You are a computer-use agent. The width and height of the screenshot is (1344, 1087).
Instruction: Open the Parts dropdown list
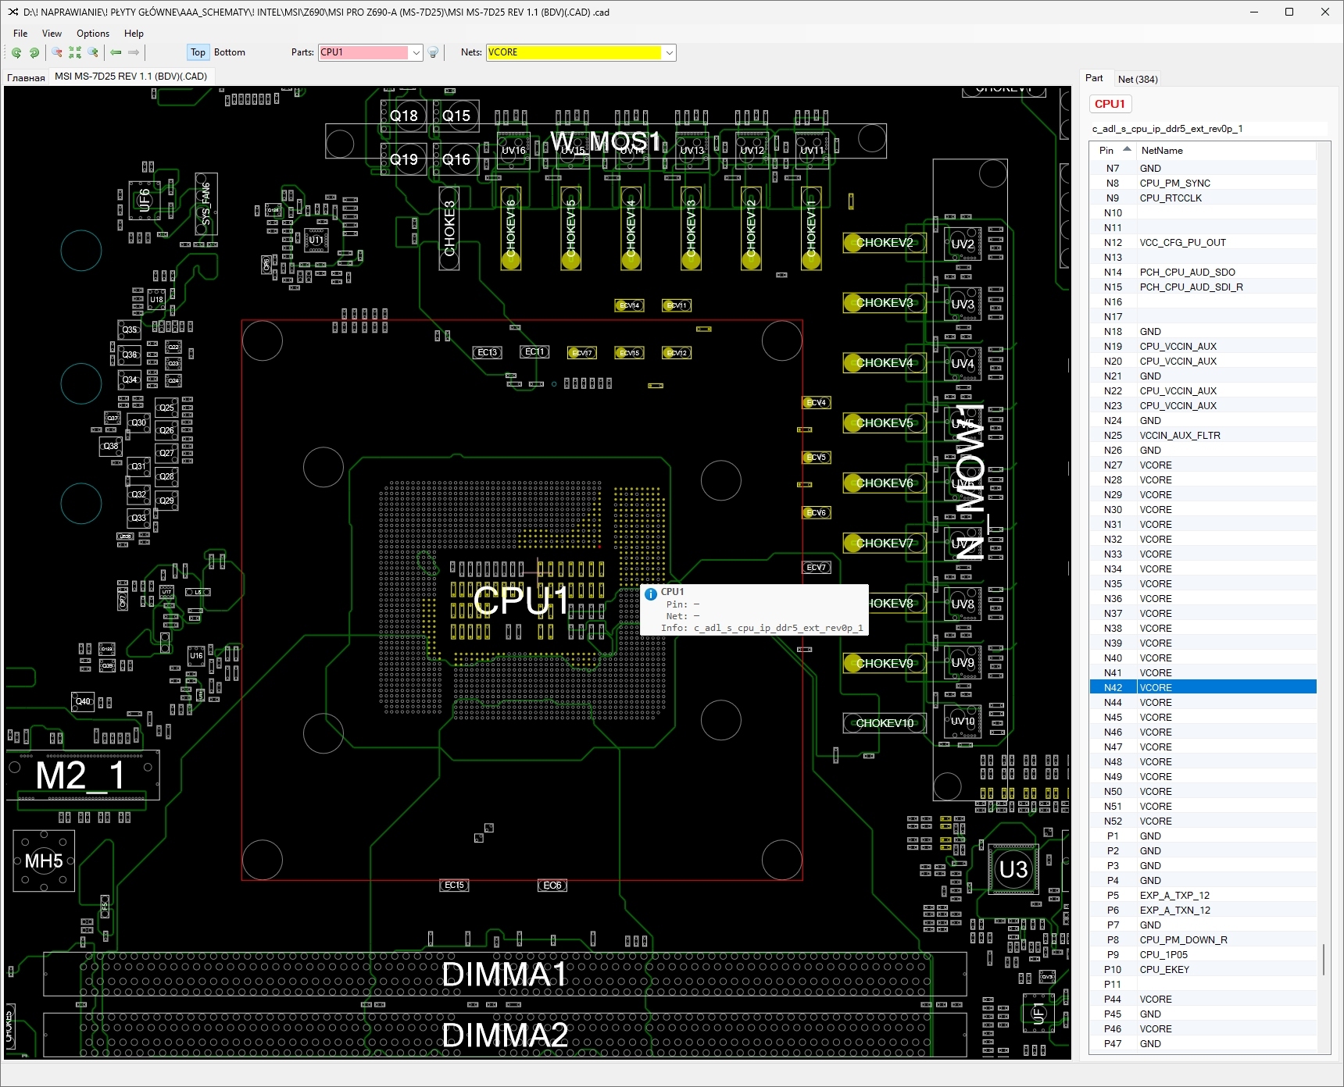tap(416, 52)
